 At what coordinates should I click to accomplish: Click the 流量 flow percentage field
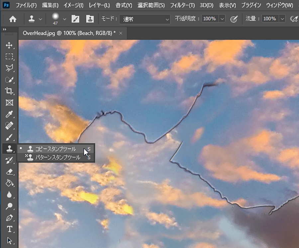(270, 19)
